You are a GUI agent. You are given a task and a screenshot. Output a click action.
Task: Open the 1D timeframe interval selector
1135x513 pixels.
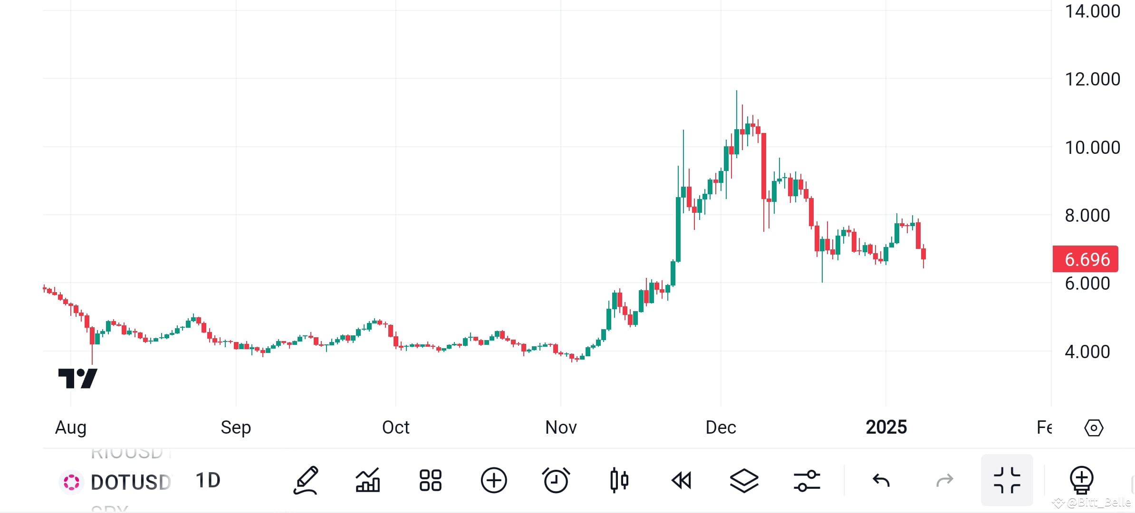(x=208, y=481)
